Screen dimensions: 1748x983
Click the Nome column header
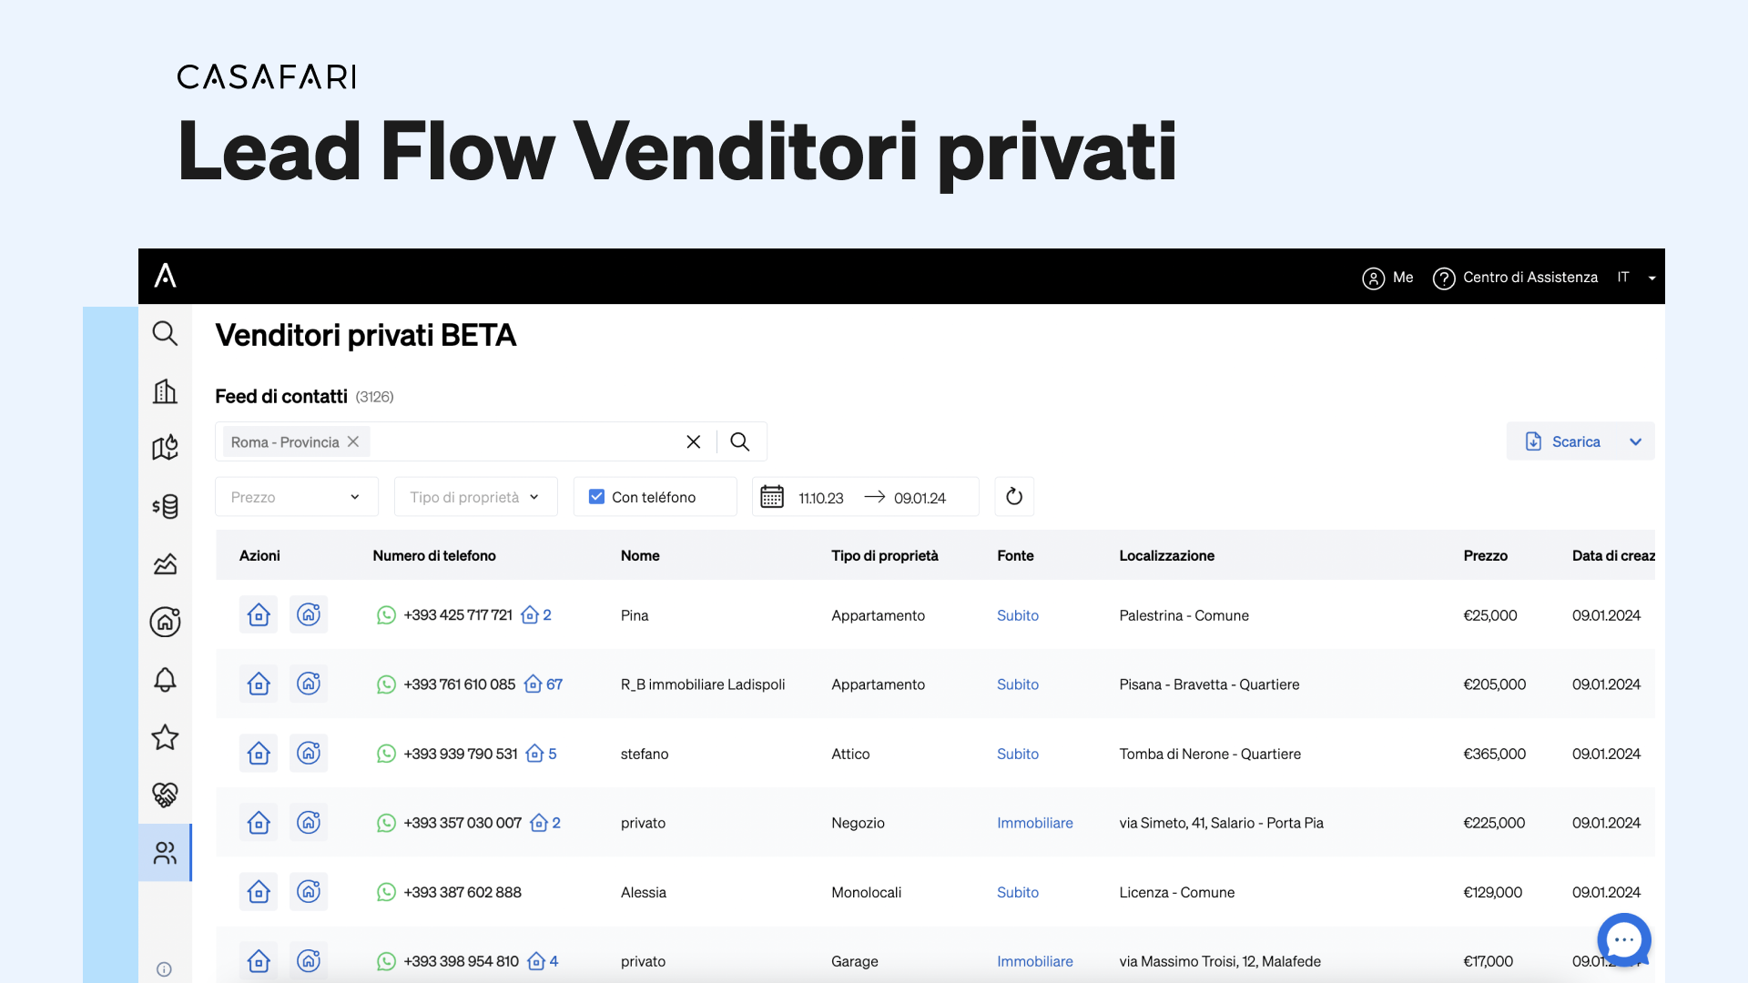[x=640, y=555]
